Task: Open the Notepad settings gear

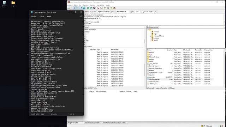Action: tap(81, 17)
